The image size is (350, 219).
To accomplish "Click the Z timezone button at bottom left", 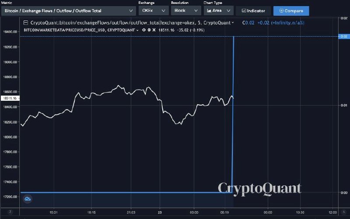I will tap(10, 212).
